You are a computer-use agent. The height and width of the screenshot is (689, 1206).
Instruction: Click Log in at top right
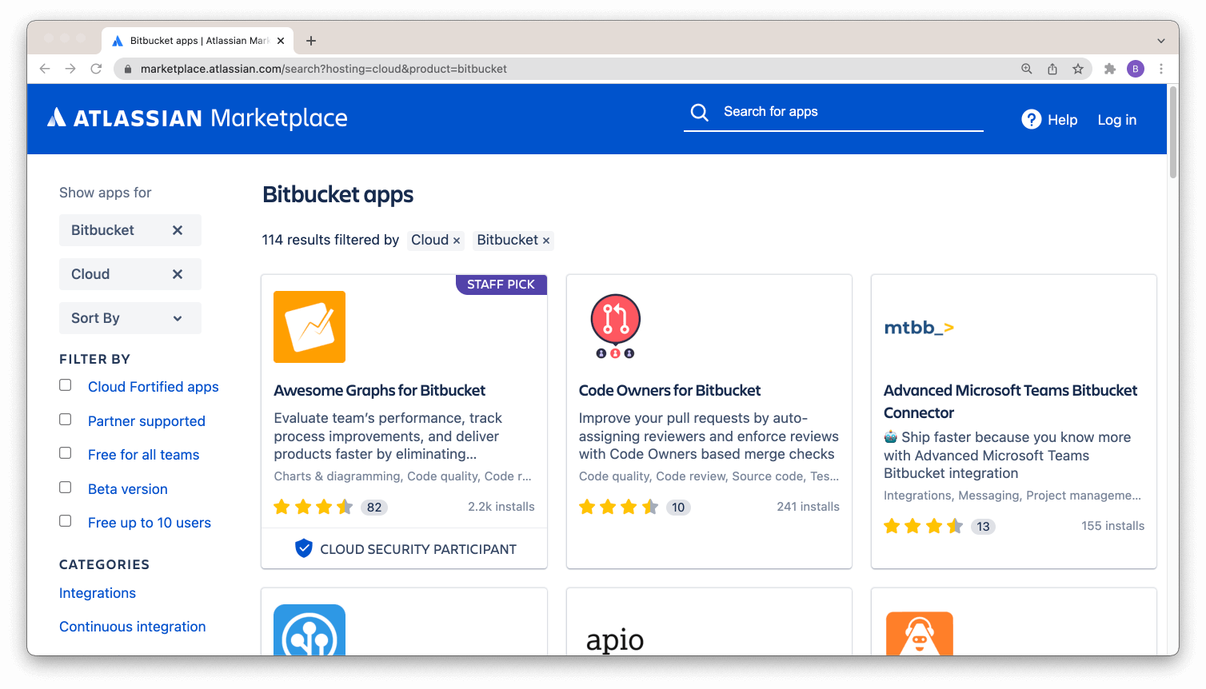point(1116,119)
